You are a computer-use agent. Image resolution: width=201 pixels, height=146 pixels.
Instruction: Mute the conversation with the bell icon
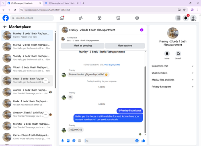167,54
